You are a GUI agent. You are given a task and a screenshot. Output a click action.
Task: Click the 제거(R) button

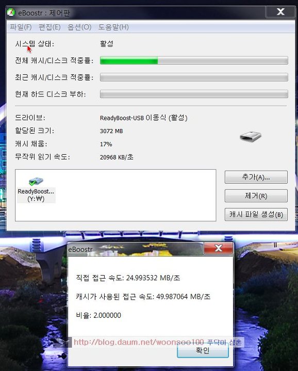coord(256,196)
